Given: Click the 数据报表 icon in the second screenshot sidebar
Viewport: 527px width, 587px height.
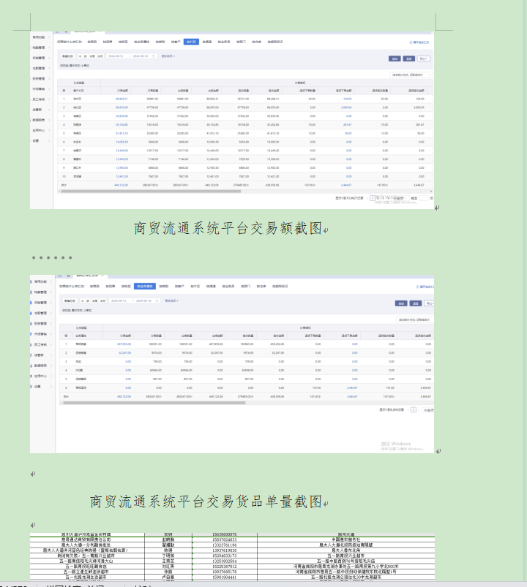Looking at the screenshot, I should (31, 366).
